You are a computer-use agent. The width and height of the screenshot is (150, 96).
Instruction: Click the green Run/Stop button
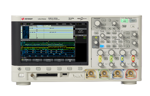point(124,21)
